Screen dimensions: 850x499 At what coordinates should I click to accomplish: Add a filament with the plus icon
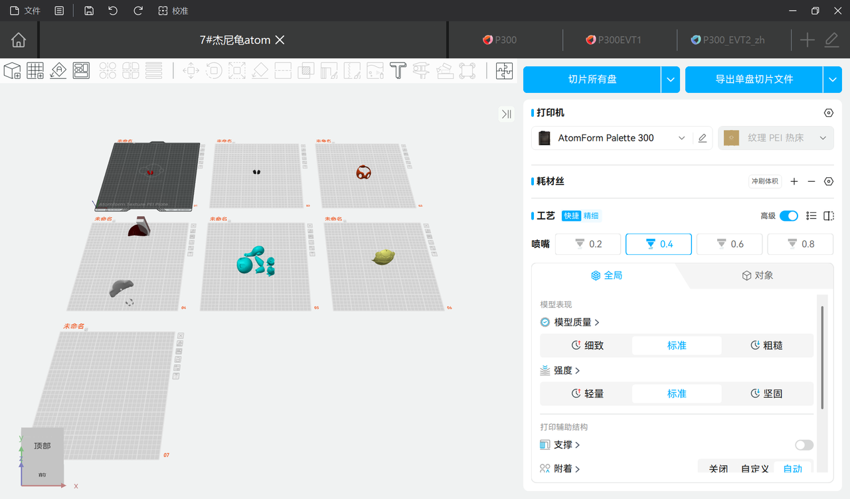coord(794,181)
